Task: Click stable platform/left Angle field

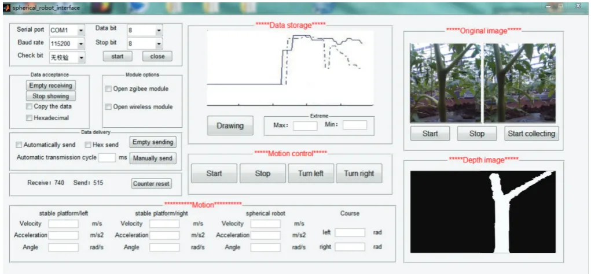Action: 63,247
